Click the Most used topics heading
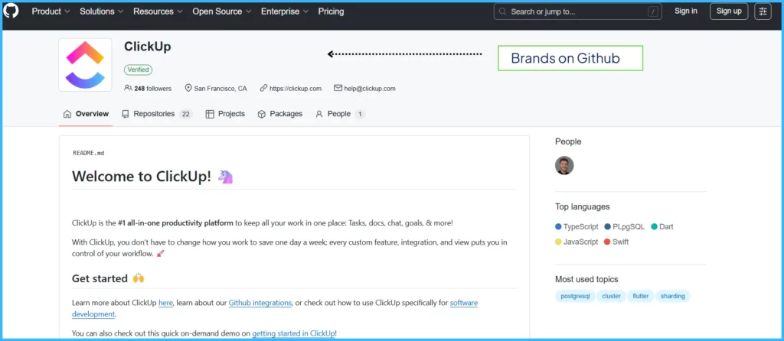784x341 pixels. [586, 279]
